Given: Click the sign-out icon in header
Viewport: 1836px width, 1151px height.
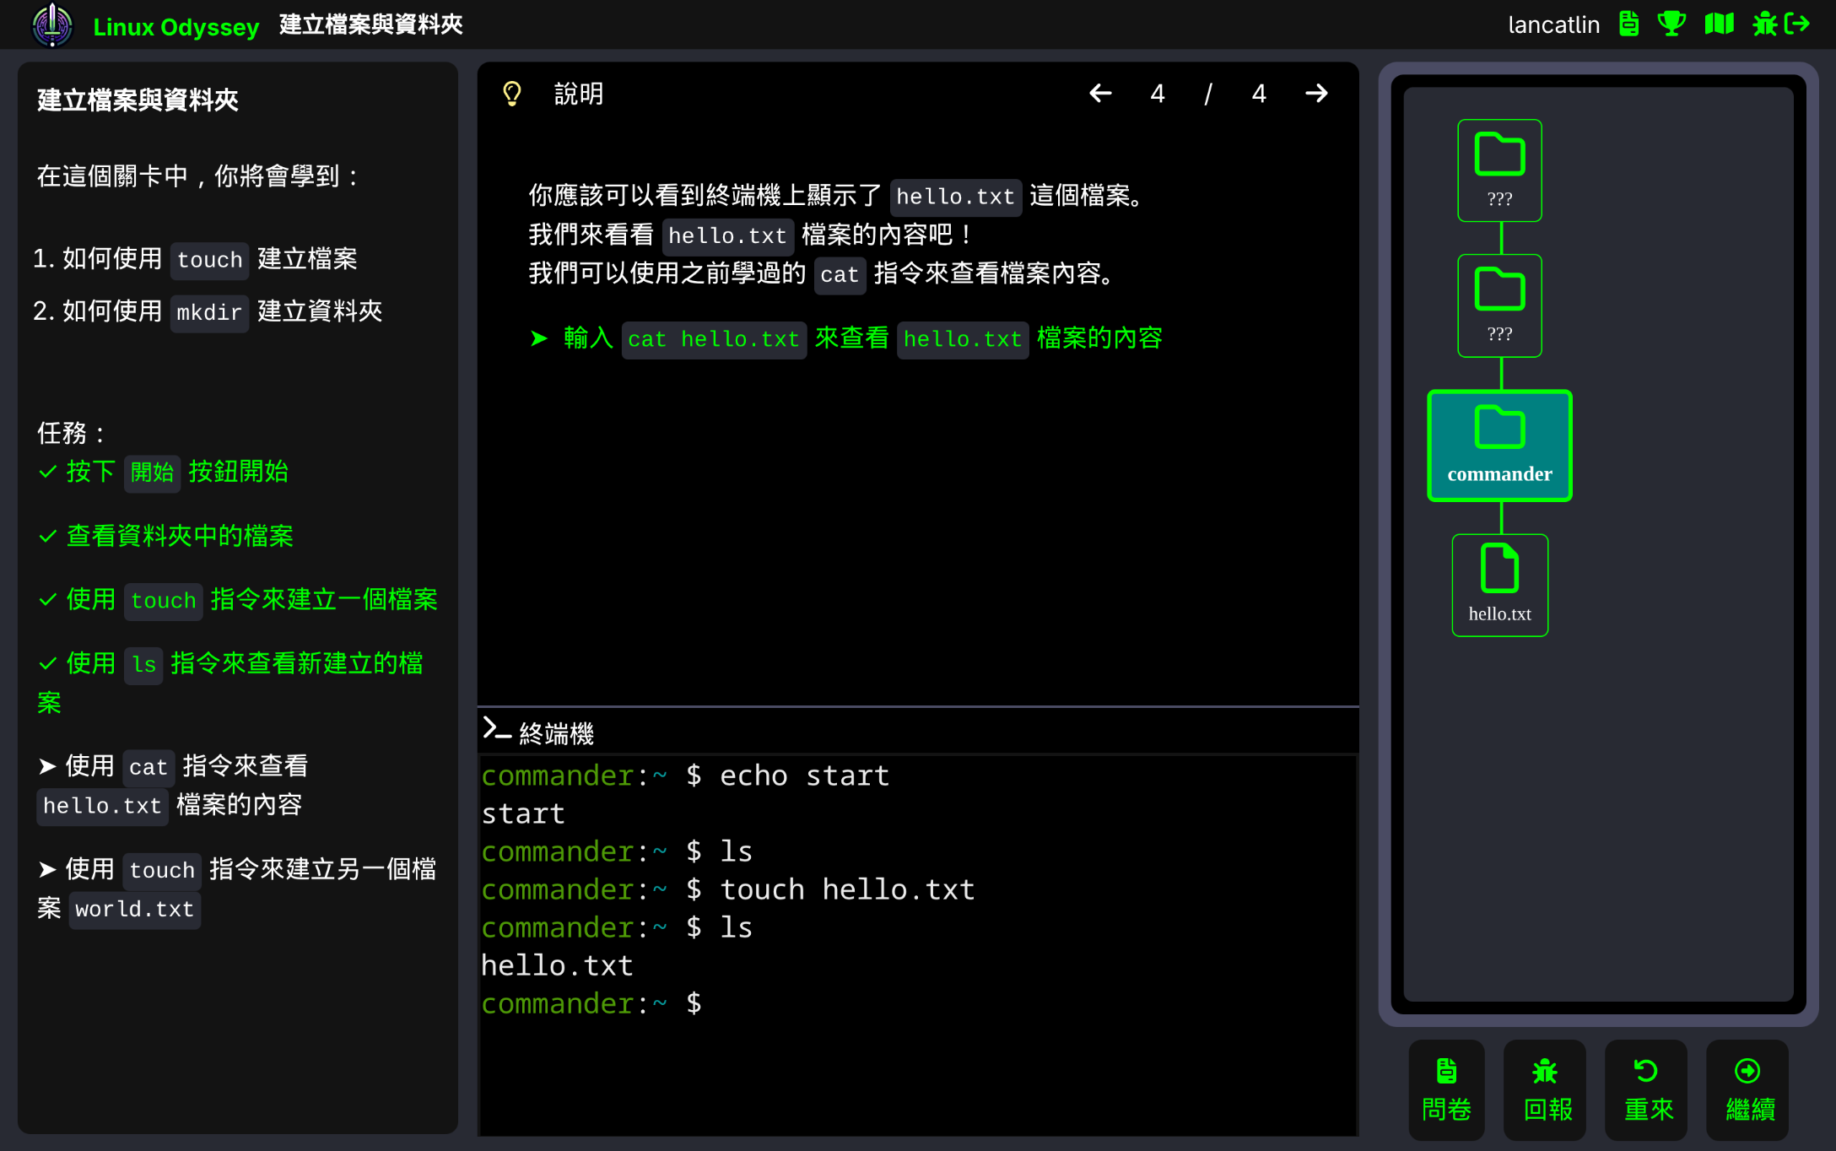Looking at the screenshot, I should 1798,24.
